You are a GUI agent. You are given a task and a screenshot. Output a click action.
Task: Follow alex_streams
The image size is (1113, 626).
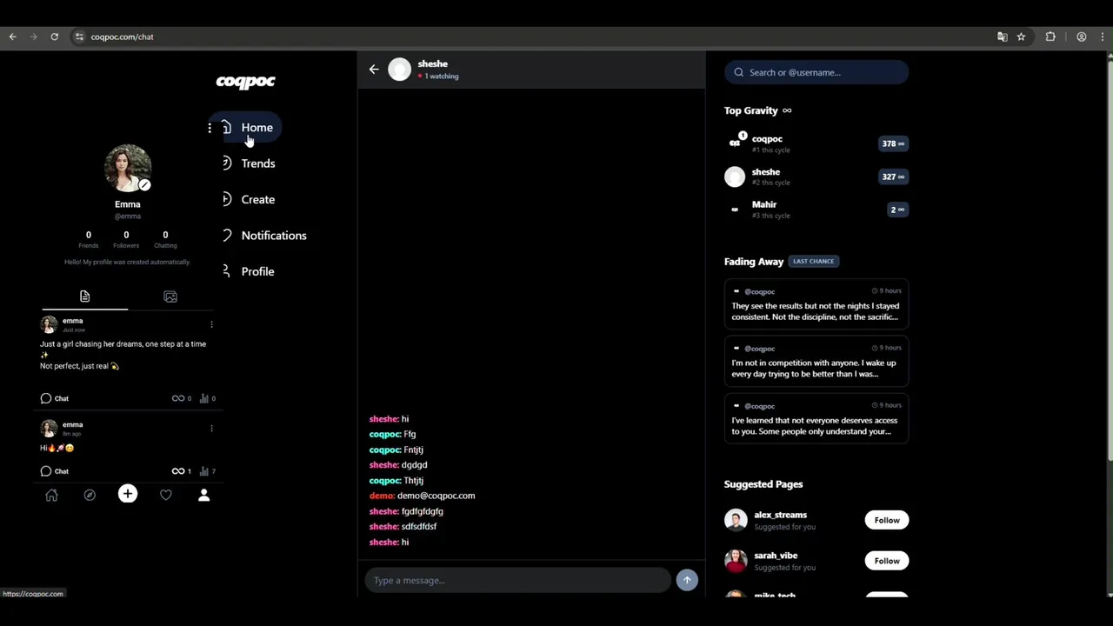click(x=887, y=520)
